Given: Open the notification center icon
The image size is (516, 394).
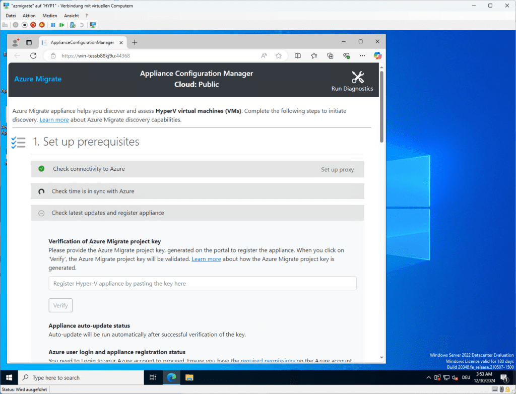Looking at the screenshot, I should tap(504, 377).
